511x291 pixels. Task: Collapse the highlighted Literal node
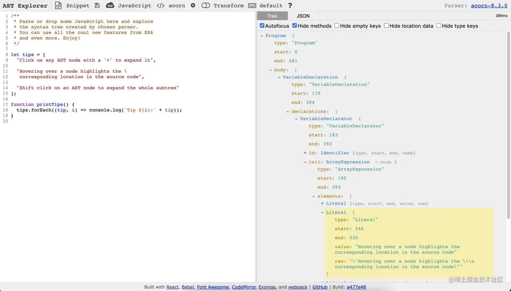tap(322, 213)
